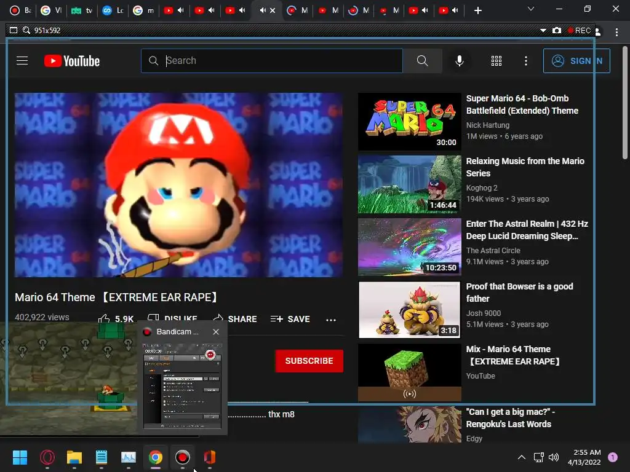Screen dimensions: 630x472
Task: Go to YouTube home via logo
Action: (72, 61)
